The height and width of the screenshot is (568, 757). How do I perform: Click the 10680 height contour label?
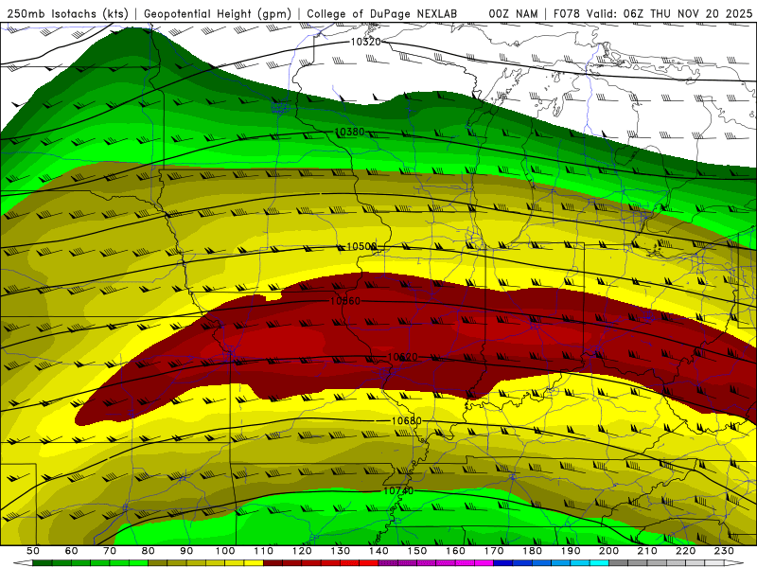(x=406, y=421)
